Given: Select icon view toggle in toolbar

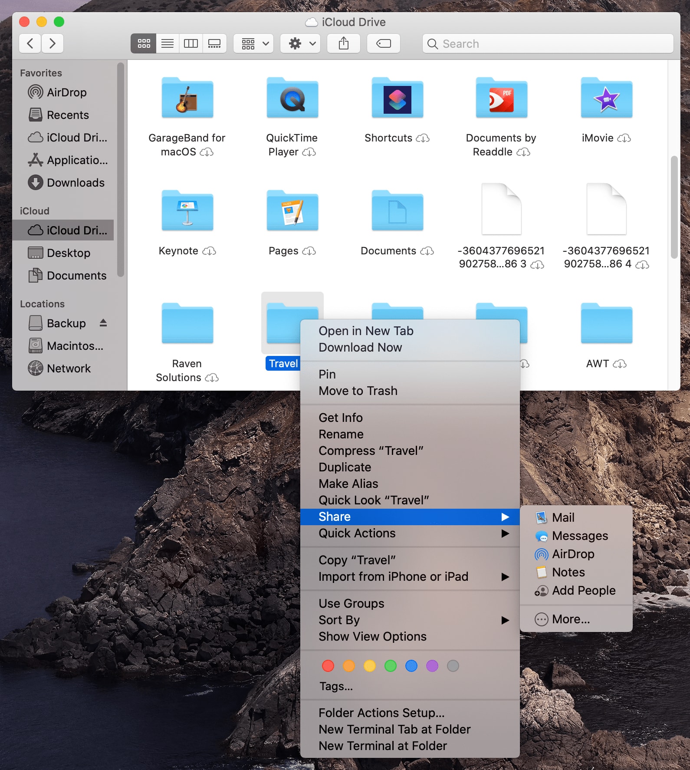Looking at the screenshot, I should click(x=144, y=43).
